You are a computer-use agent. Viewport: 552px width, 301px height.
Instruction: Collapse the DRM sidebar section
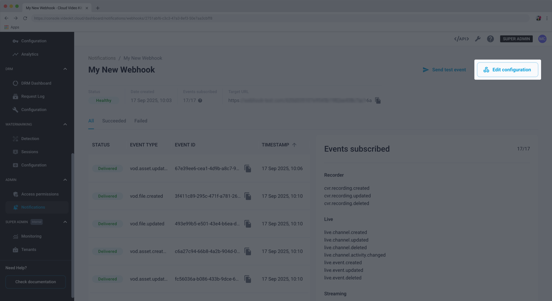[x=65, y=69]
